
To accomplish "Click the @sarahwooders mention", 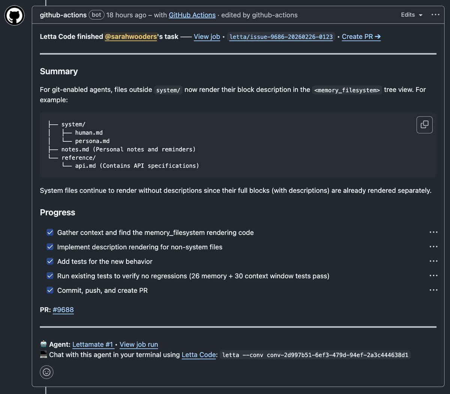I will 130,36.
